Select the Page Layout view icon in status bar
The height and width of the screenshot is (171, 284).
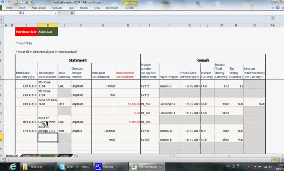pos(279,160)
